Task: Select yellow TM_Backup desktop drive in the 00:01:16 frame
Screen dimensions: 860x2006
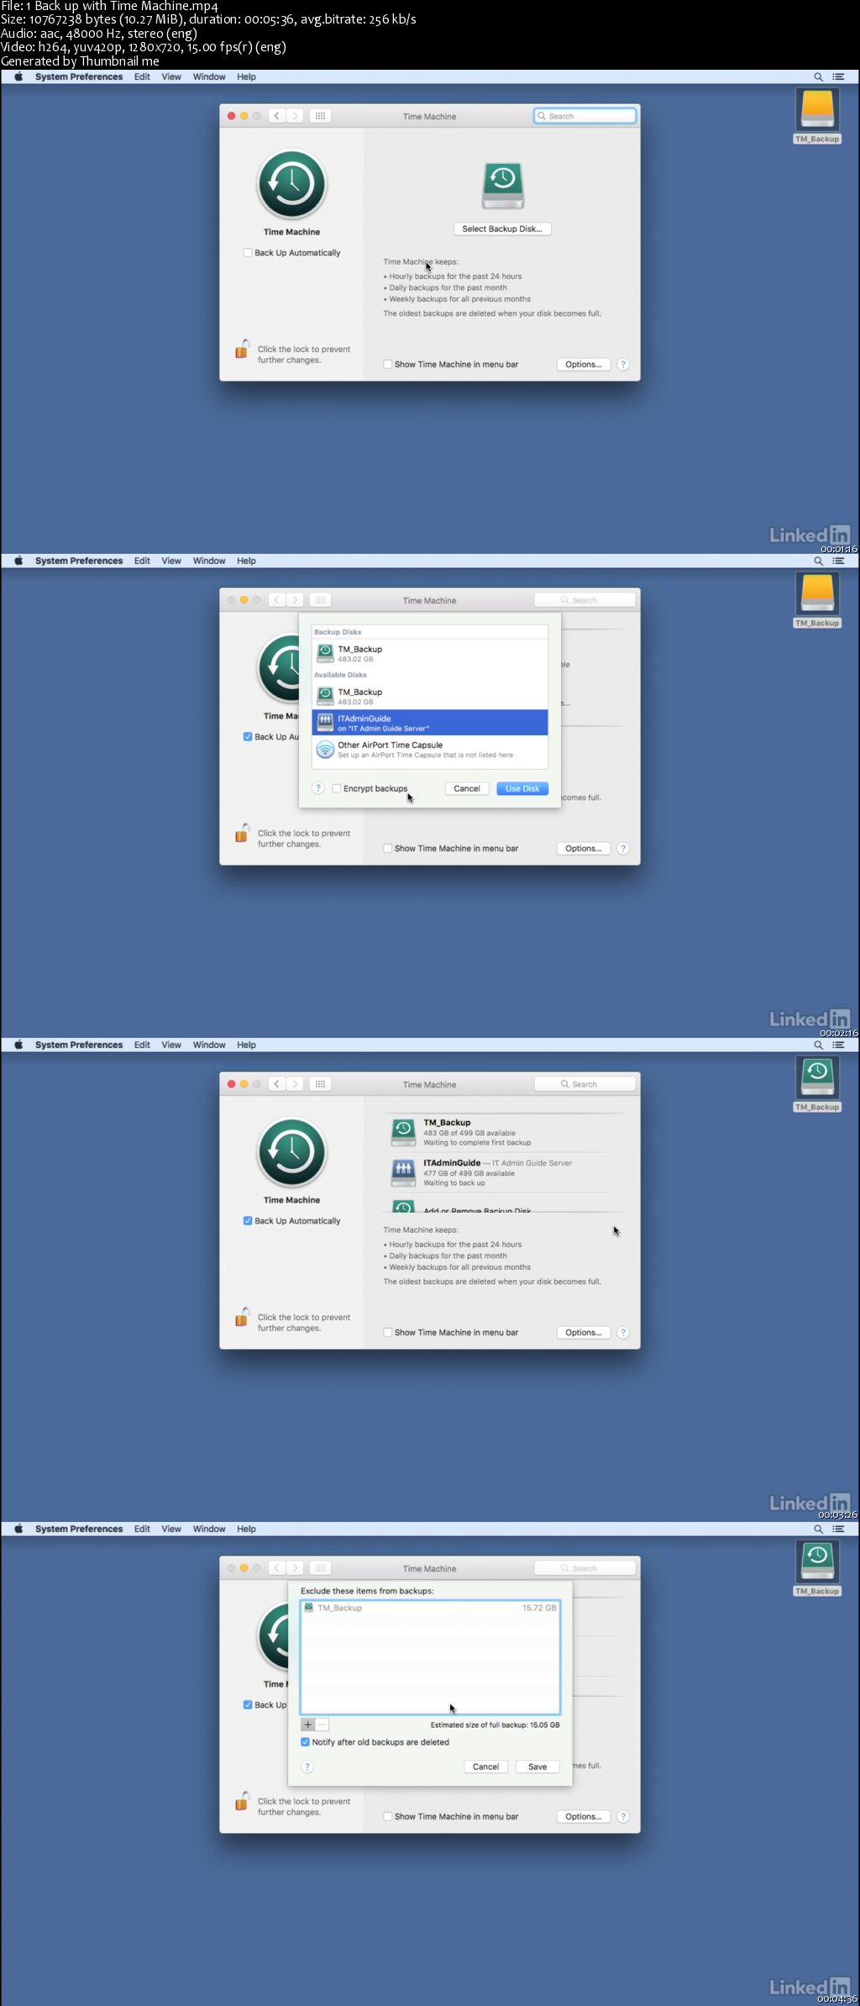Action: tap(817, 117)
